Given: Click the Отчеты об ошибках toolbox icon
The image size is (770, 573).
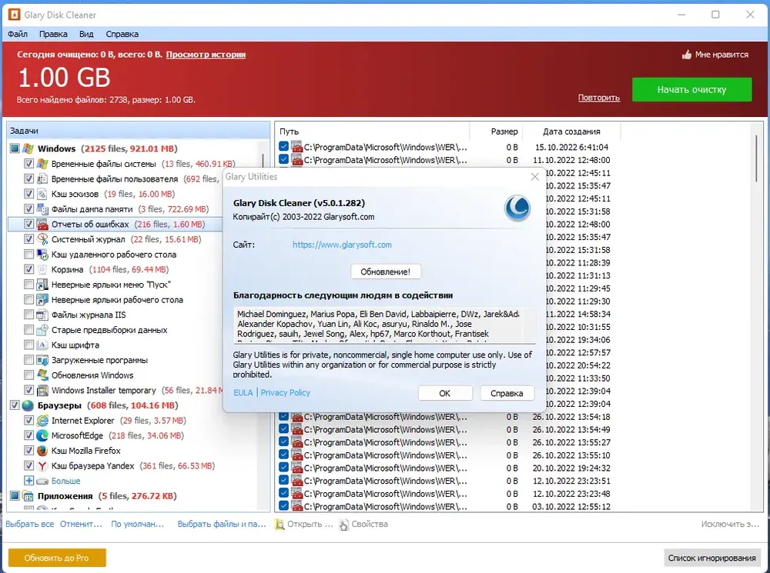Looking at the screenshot, I should point(42,224).
